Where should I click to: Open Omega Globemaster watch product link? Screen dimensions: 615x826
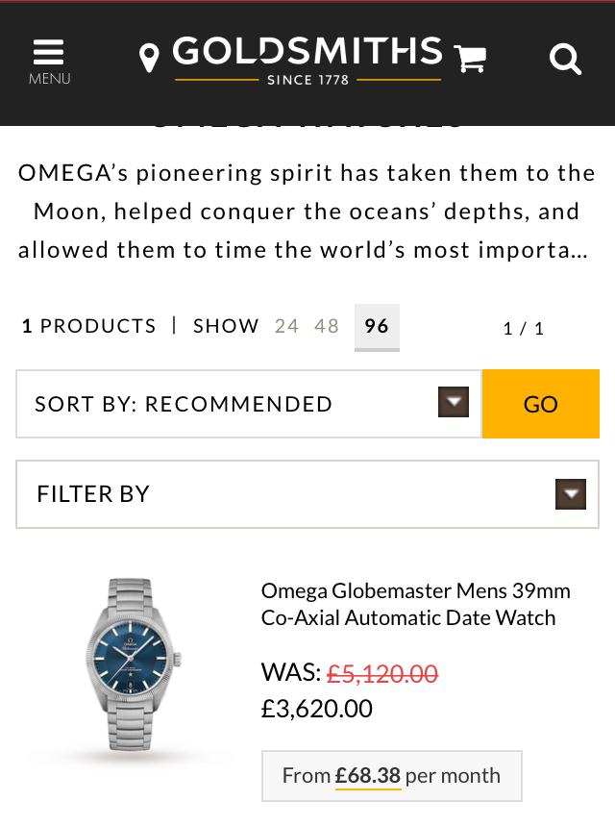(x=415, y=604)
